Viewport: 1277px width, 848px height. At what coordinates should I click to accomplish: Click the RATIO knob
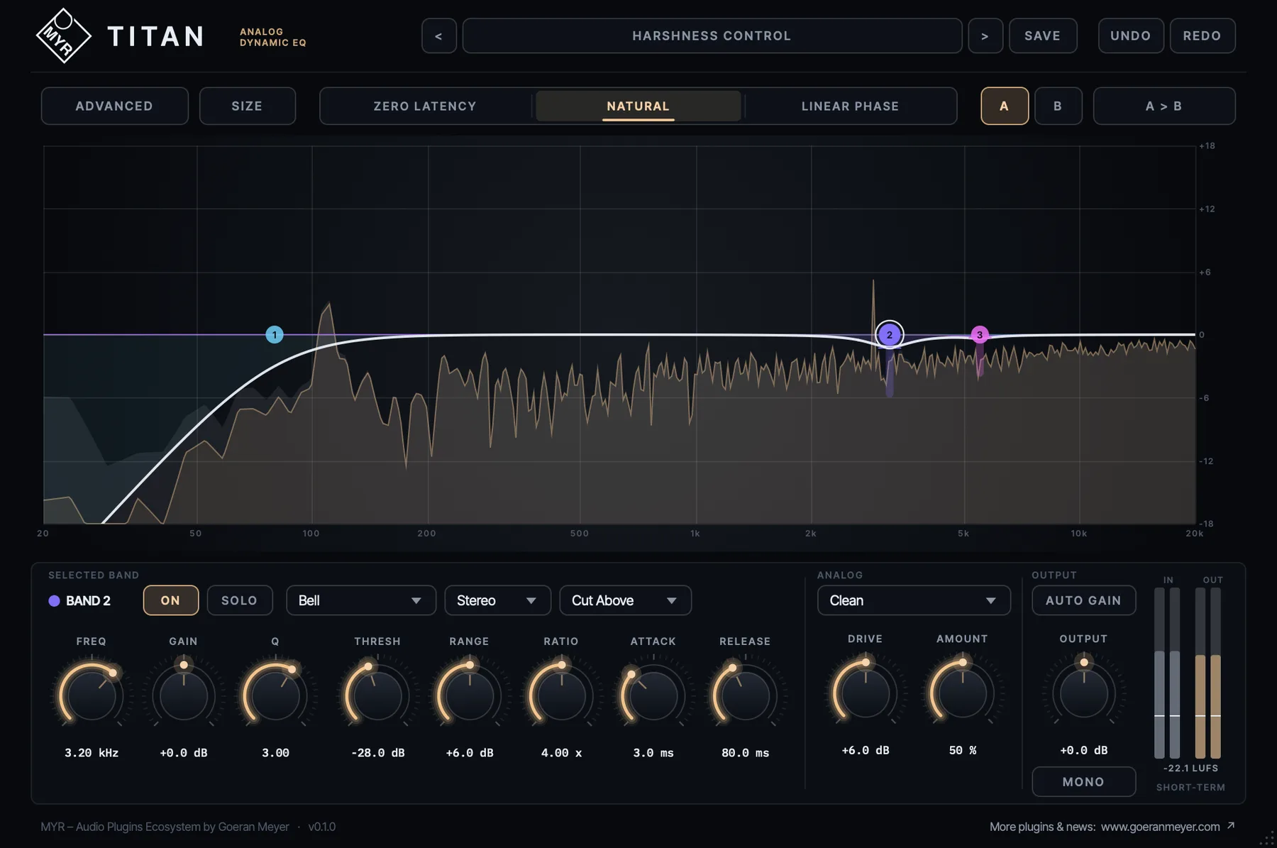[x=561, y=695]
